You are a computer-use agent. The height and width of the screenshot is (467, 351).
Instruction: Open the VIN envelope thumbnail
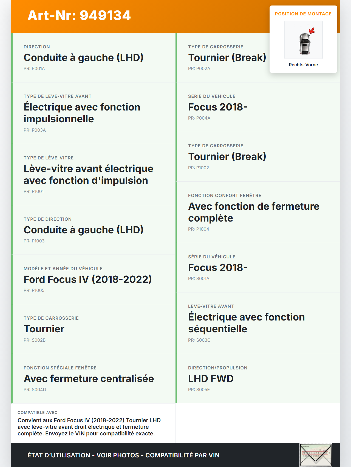(x=316, y=455)
